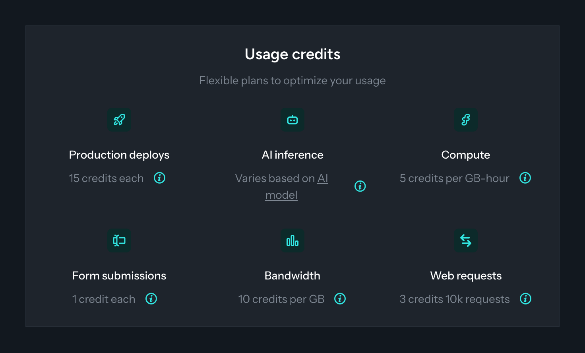585x353 pixels.
Task: Click the robot icon for AI inference
Action: 292,120
